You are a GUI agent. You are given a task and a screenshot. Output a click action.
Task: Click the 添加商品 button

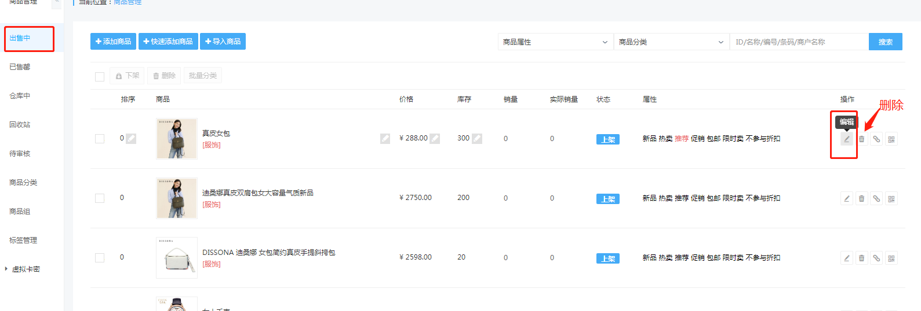(113, 42)
